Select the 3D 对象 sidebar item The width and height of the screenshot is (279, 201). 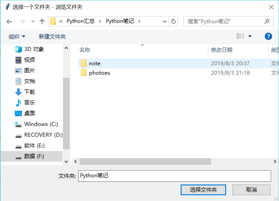pos(29,49)
